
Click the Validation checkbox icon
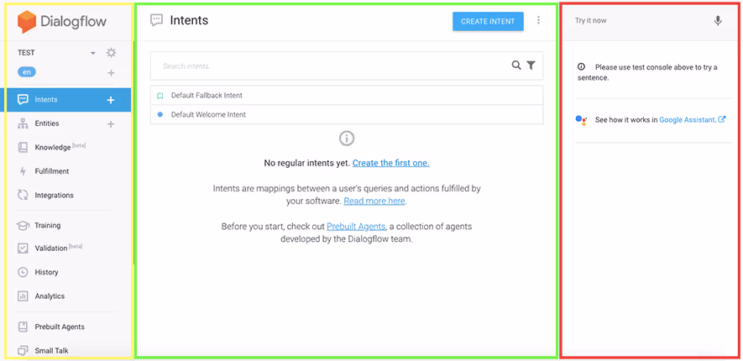(x=23, y=249)
